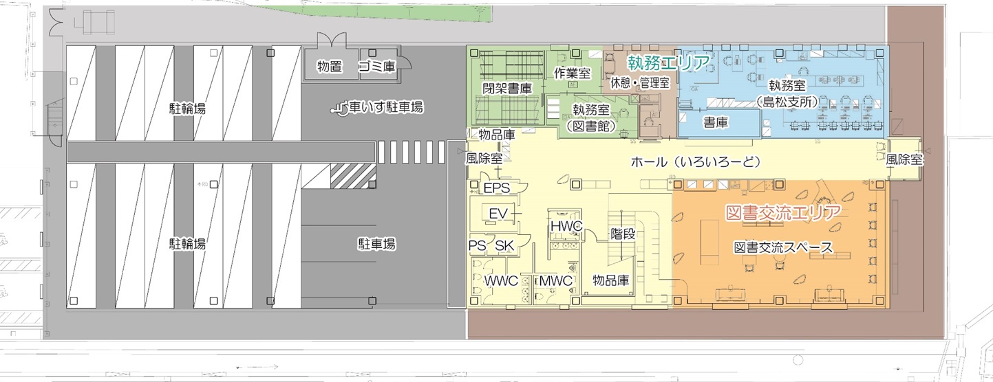
Task: Click the 駐車場 parking lot label
Action: [x=376, y=243]
